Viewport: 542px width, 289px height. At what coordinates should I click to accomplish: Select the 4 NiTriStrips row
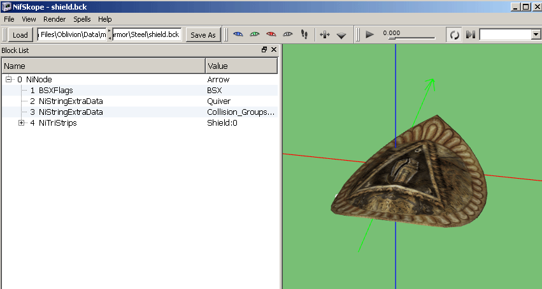click(139, 123)
